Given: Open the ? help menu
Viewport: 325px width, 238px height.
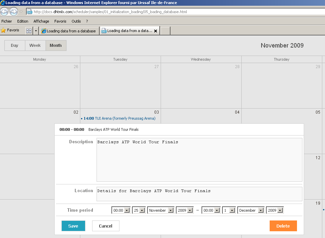Looking at the screenshot, I should (87, 21).
